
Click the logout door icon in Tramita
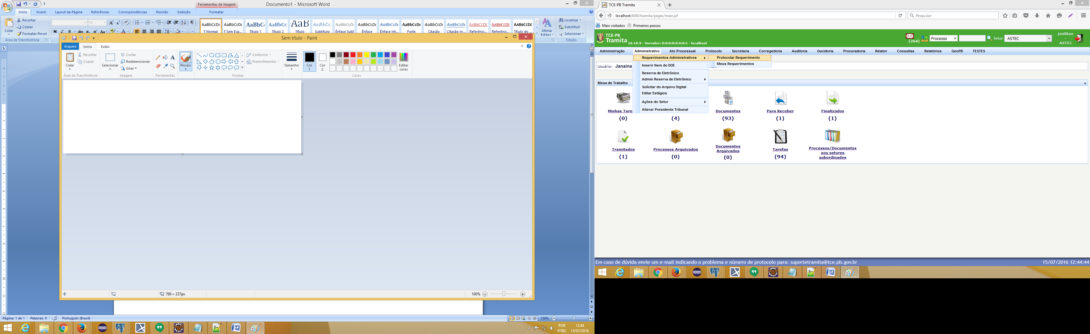pyautogui.click(x=1079, y=38)
